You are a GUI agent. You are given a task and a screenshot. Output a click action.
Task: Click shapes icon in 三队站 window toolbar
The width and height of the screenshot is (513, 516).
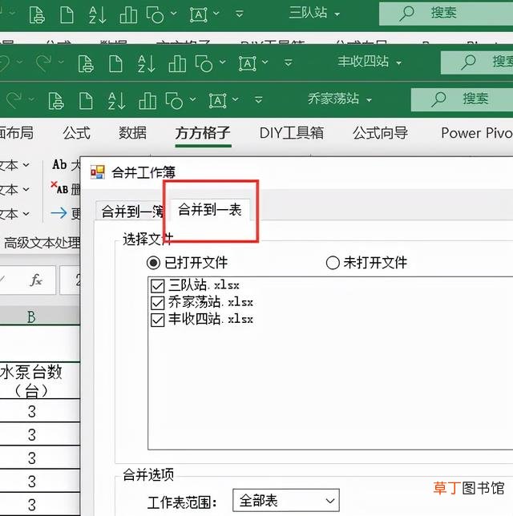[155, 14]
